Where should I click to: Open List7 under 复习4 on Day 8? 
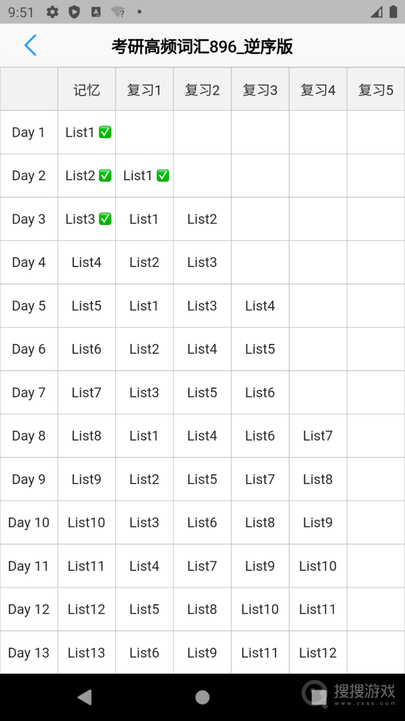318,436
